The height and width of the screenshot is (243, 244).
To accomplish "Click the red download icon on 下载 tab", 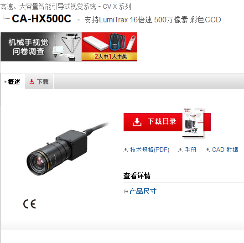I will pyautogui.click(x=31, y=82).
